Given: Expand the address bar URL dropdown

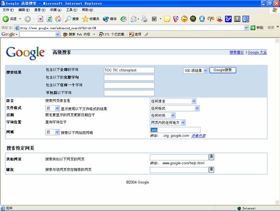Looking at the screenshot, I should [246, 28].
